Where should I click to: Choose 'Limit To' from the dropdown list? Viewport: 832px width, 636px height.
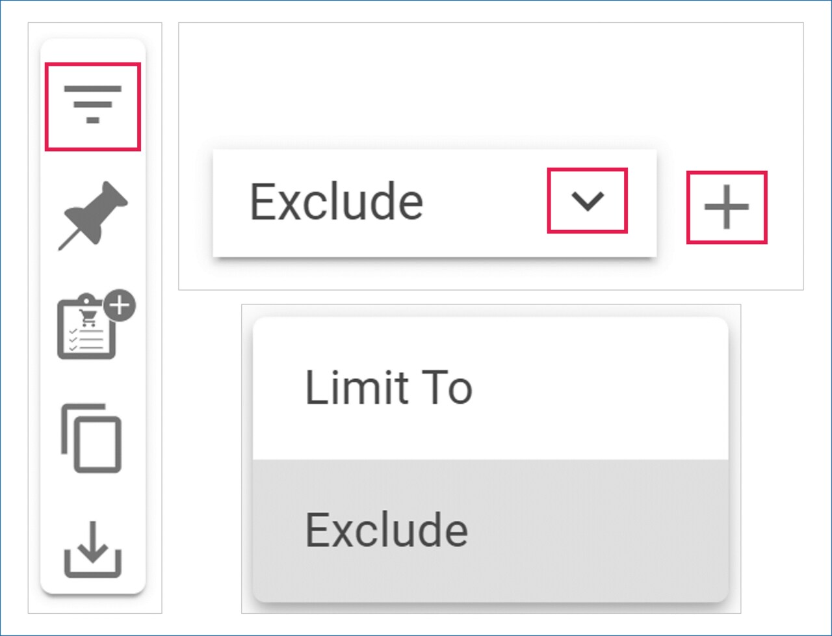pyautogui.click(x=389, y=388)
